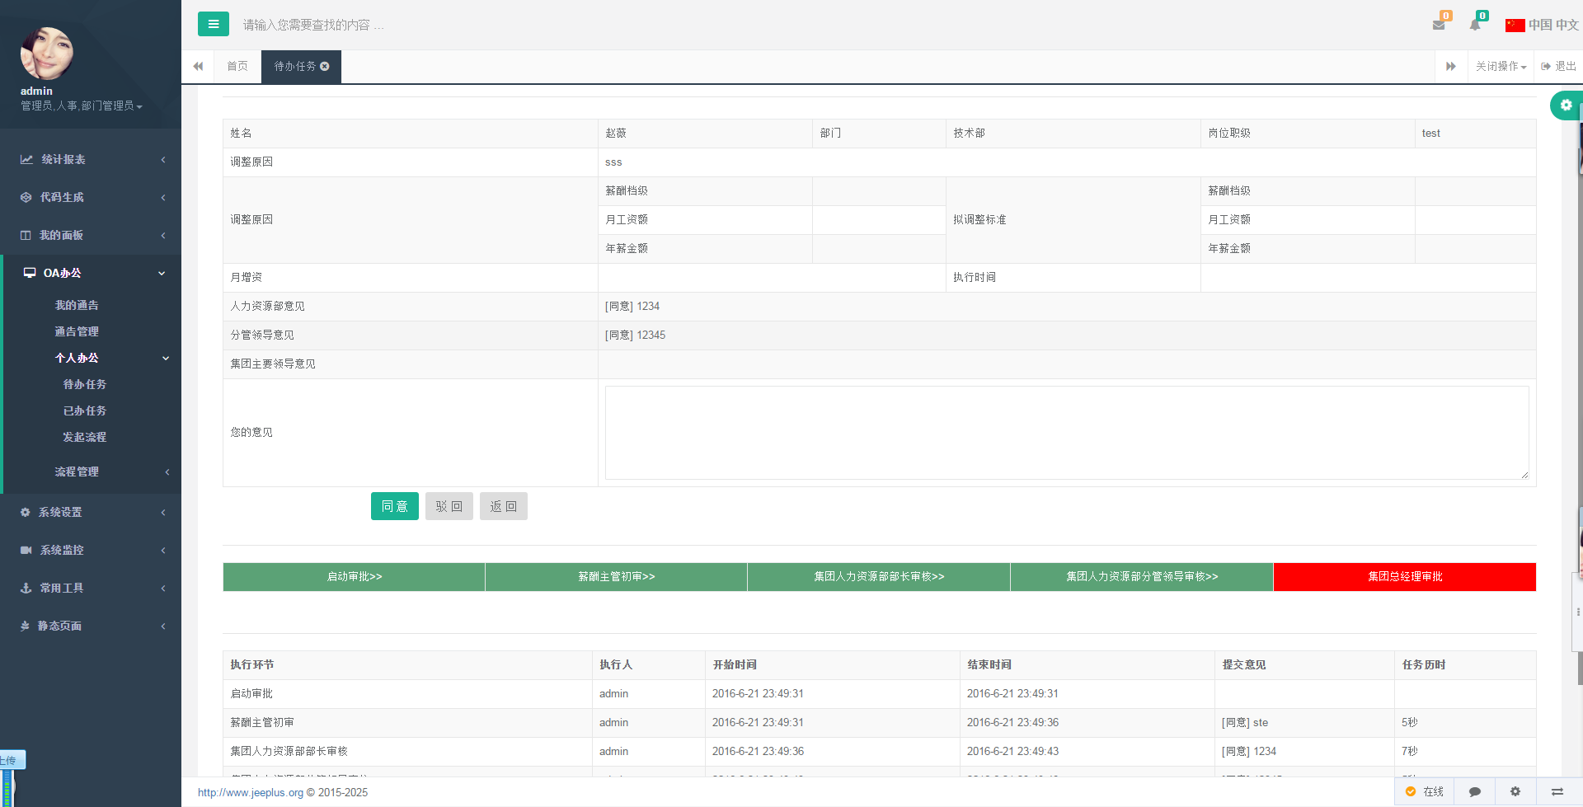The image size is (1583, 807).
Task: Click the 集团人力资源部分管领导审核>> workflow step
Action: click(1142, 577)
